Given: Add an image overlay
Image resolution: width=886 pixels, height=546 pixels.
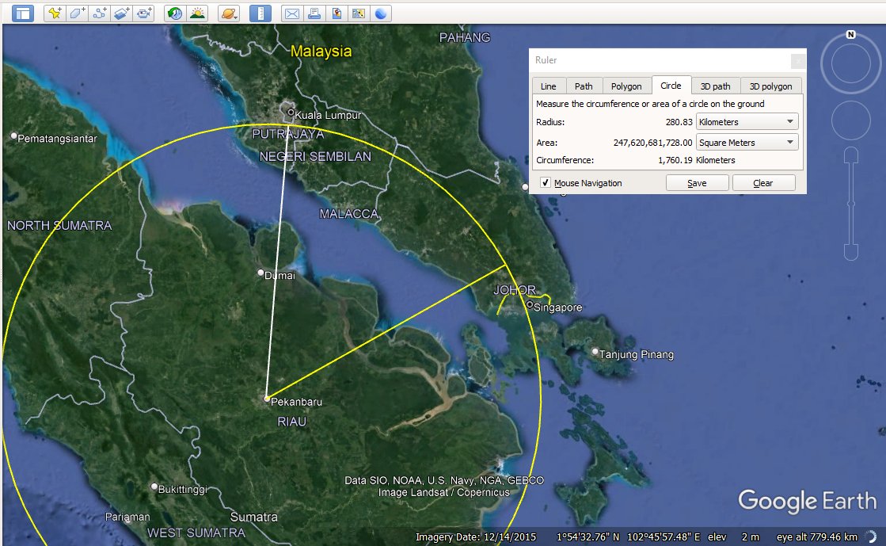Looking at the screenshot, I should click(121, 13).
